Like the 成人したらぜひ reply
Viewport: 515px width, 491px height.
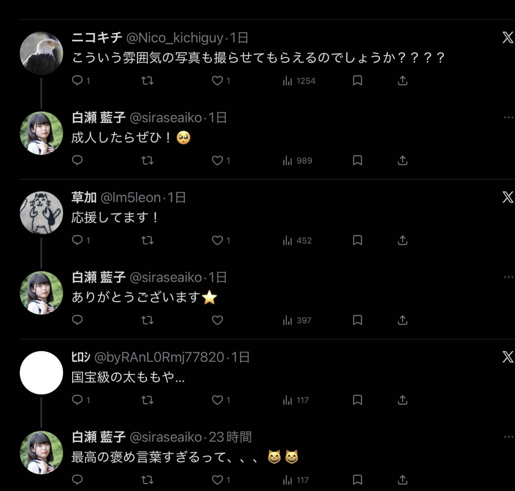pos(221,161)
